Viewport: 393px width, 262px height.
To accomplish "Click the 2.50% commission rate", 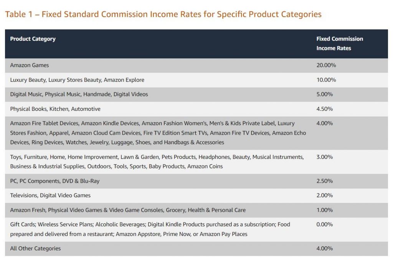I will coord(325,181).
